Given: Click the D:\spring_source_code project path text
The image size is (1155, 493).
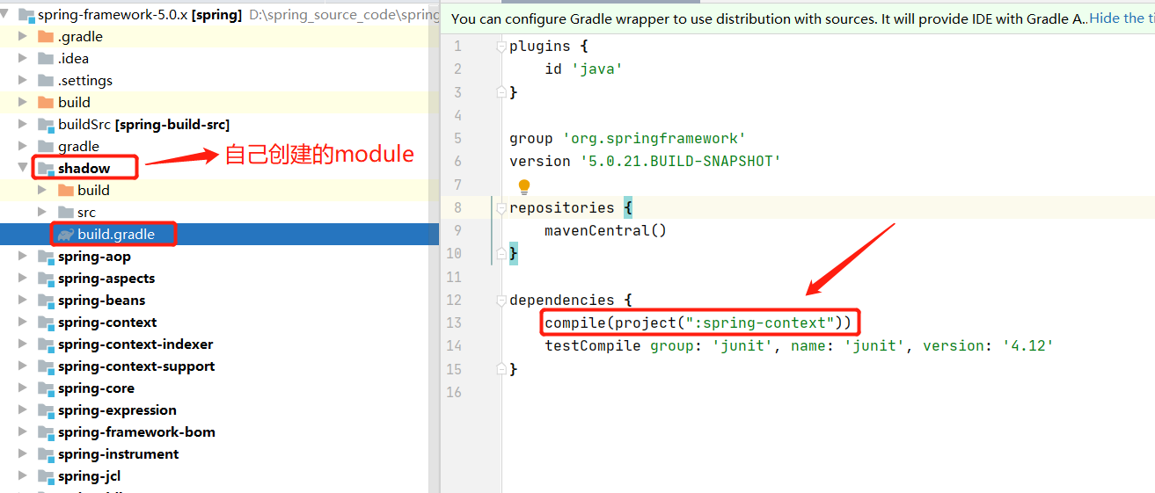Looking at the screenshot, I should point(344,15).
